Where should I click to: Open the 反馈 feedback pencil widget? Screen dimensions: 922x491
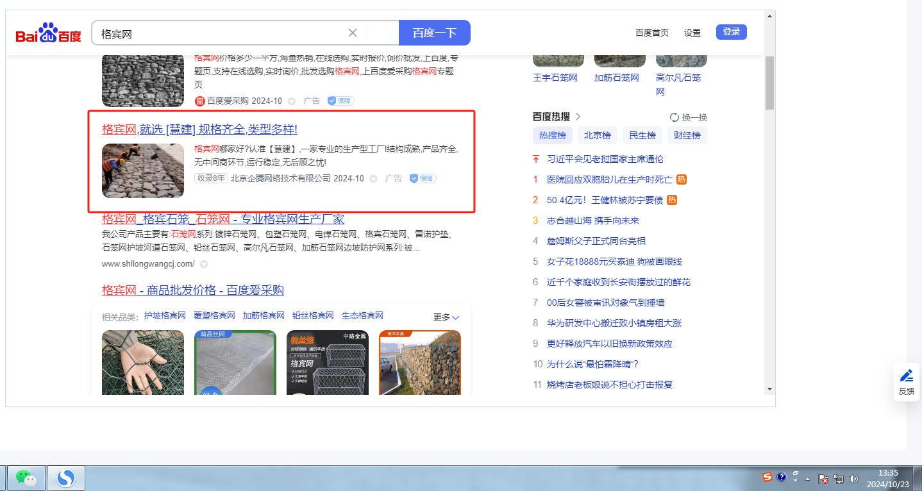pos(906,382)
